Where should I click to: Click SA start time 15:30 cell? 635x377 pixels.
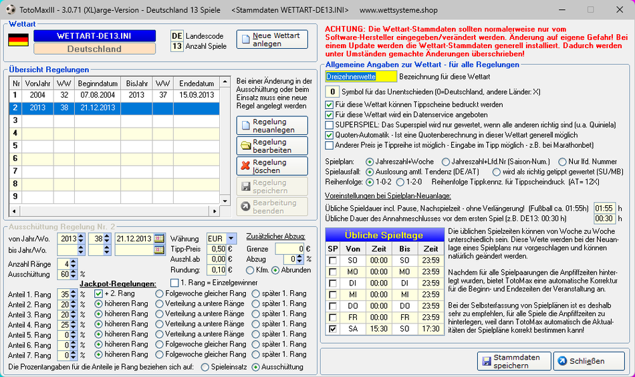(x=378, y=329)
